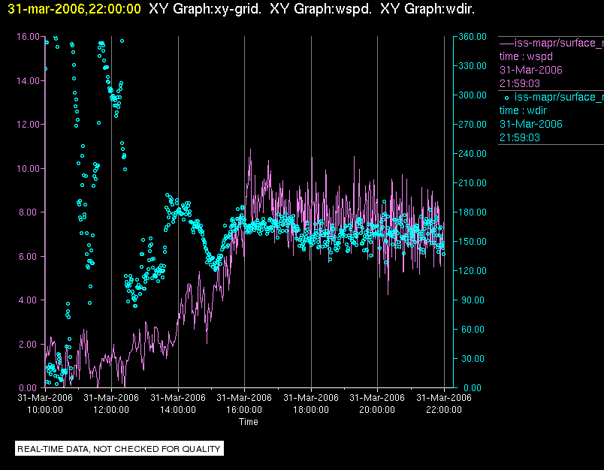604x470 pixels.
Task: Click the magenta iss-mapr/surface legend label
Action: tap(559, 43)
